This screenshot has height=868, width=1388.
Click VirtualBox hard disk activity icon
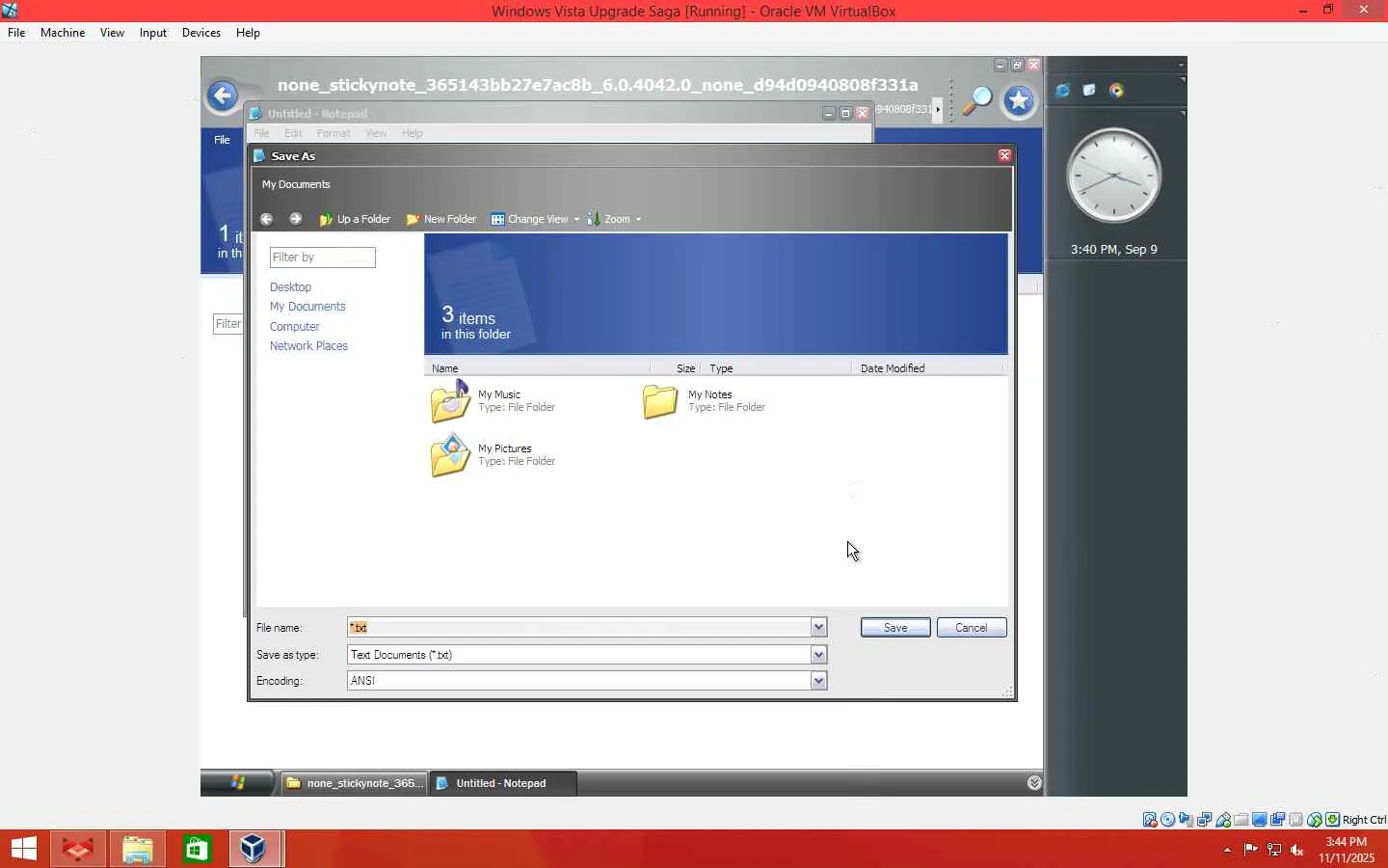pyautogui.click(x=1150, y=820)
